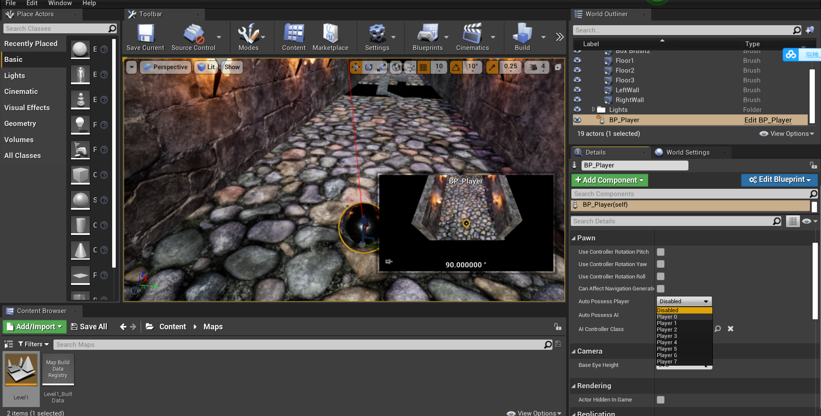This screenshot has width=821, height=416.
Task: Open the Filters dropdown in Content Browser
Action: pyautogui.click(x=33, y=344)
